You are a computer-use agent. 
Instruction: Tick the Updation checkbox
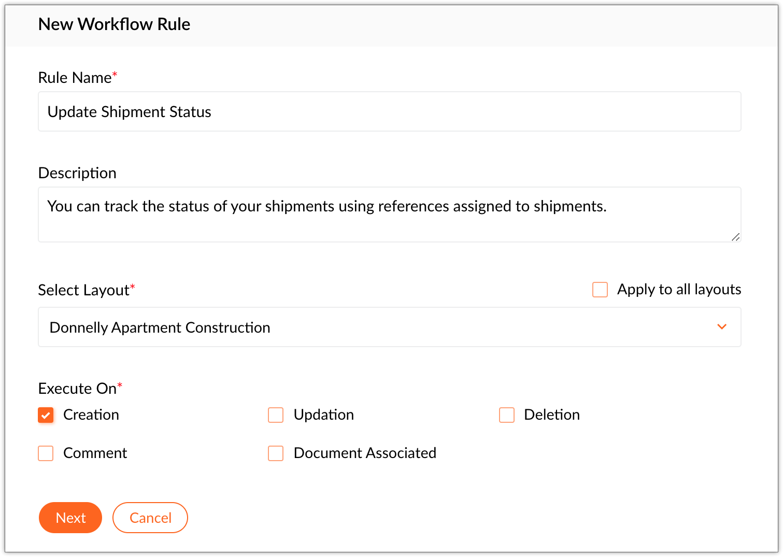click(x=276, y=415)
